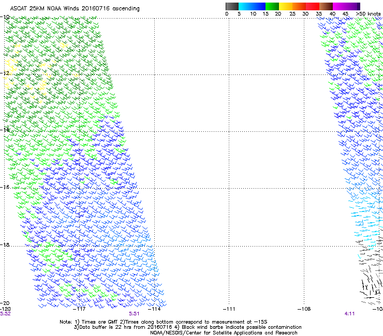The width and height of the screenshot is (383, 336).
Task: Click the '-117' longitude axis label
Action: coord(79,309)
